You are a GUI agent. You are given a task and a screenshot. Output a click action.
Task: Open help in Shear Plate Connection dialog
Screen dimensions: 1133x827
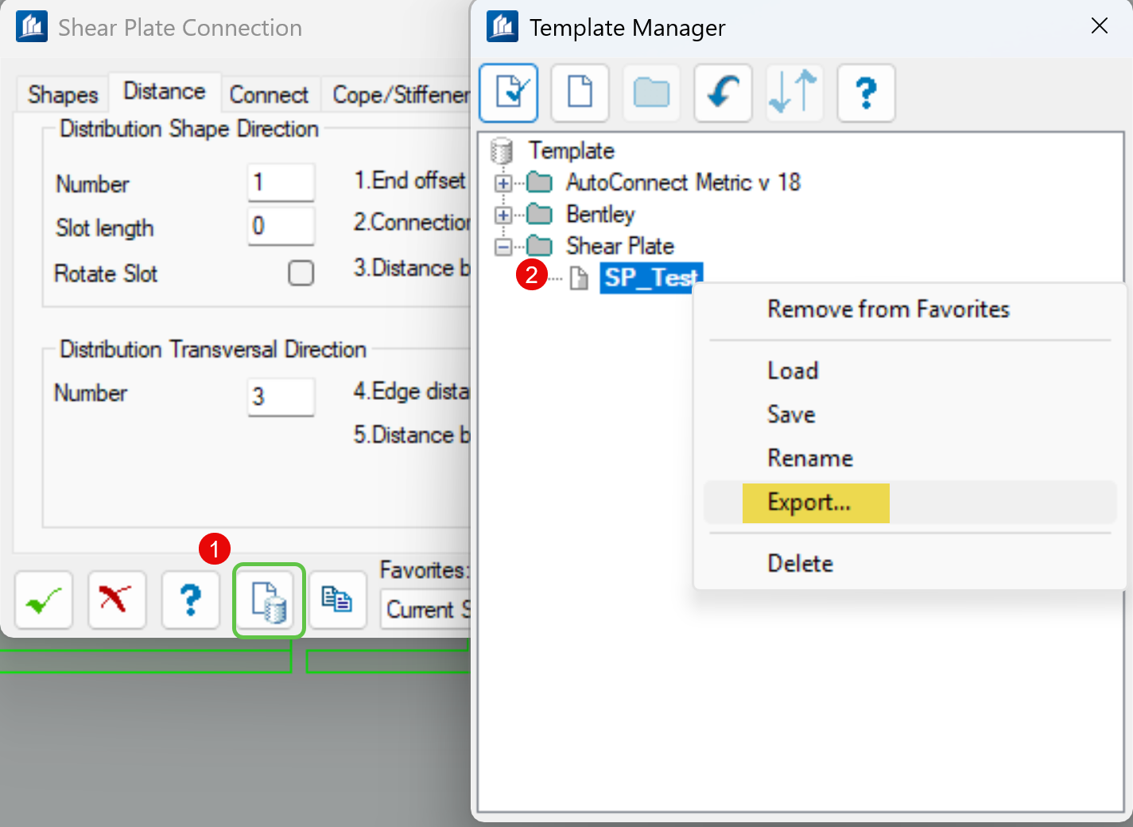[191, 600]
